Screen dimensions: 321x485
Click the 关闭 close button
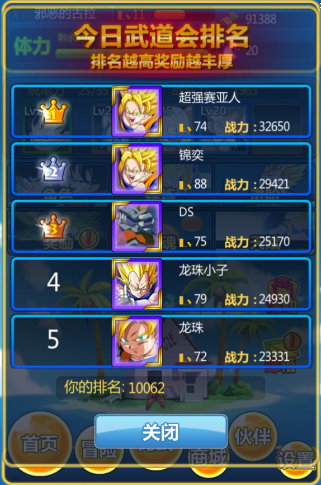coord(161,431)
